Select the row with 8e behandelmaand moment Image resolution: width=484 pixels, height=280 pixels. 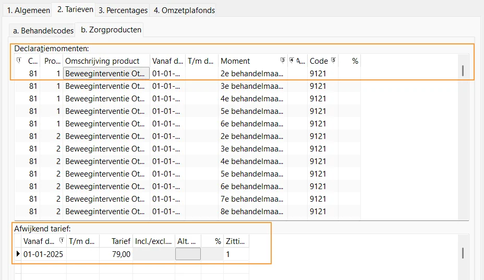(252, 212)
